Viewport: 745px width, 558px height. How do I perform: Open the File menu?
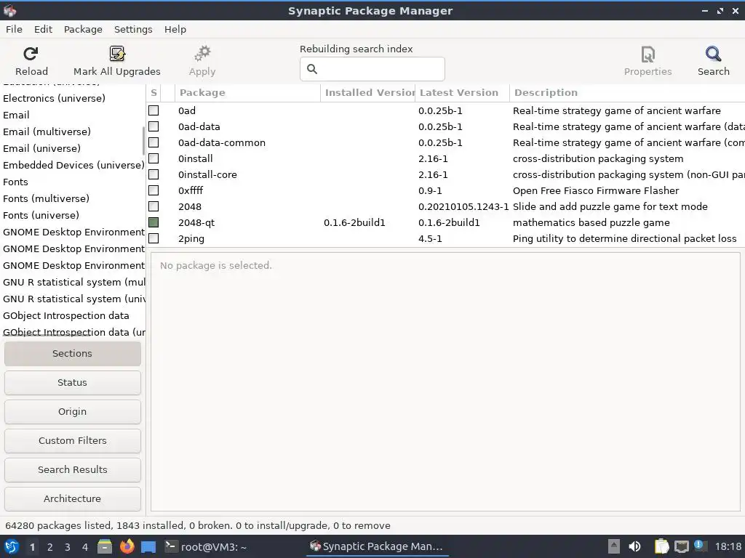pos(14,29)
